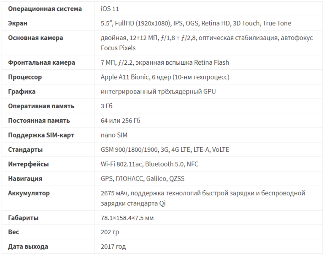This screenshot has height=255, width=324.
Task: Click the 'Экран' label
Action: [18, 23]
